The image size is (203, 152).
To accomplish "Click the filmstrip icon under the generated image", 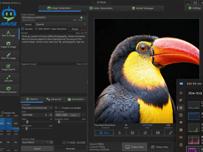I will [x=158, y=132].
